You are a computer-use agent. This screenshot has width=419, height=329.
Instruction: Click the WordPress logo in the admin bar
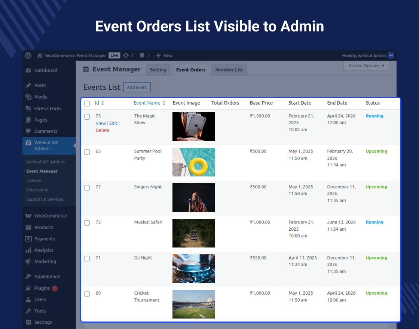tap(28, 55)
